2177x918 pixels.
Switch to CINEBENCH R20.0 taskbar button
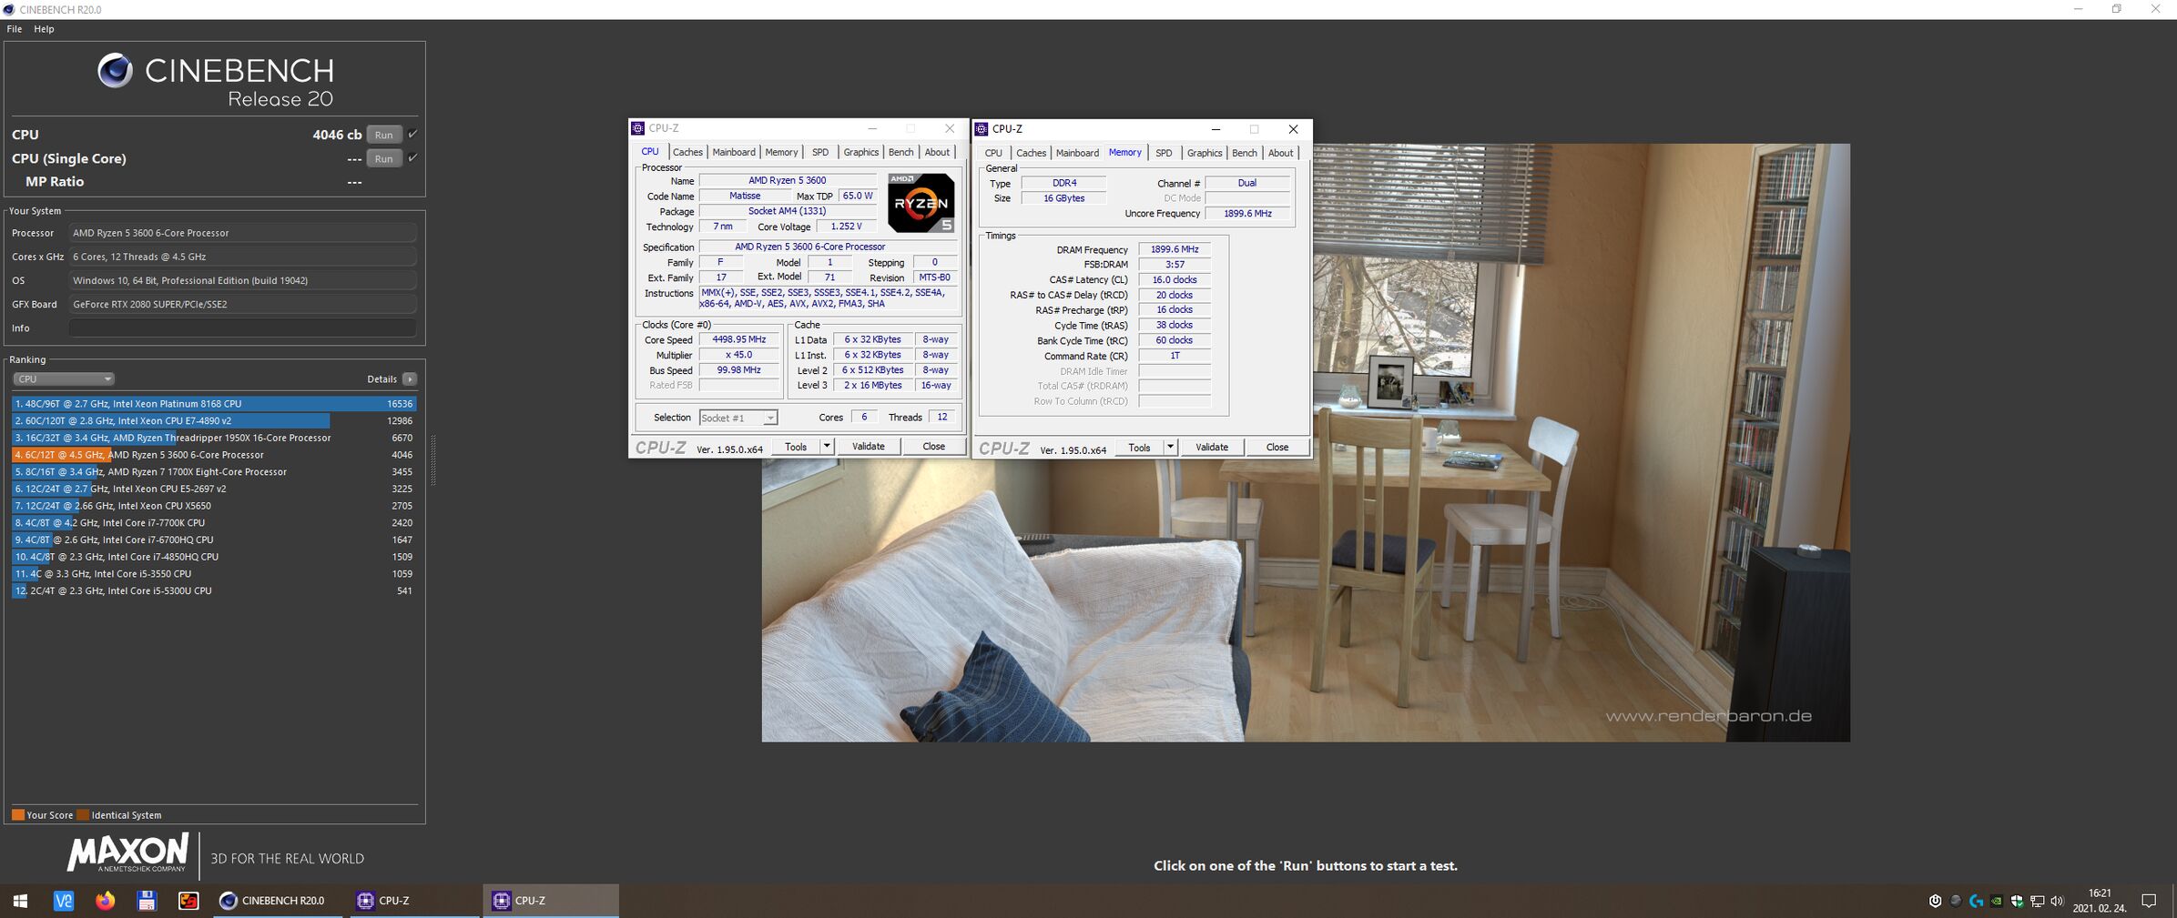[279, 901]
